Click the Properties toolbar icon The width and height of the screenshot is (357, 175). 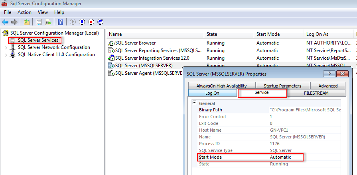39,22
